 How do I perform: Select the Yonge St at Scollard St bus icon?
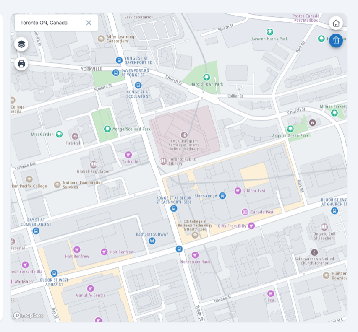point(138,85)
